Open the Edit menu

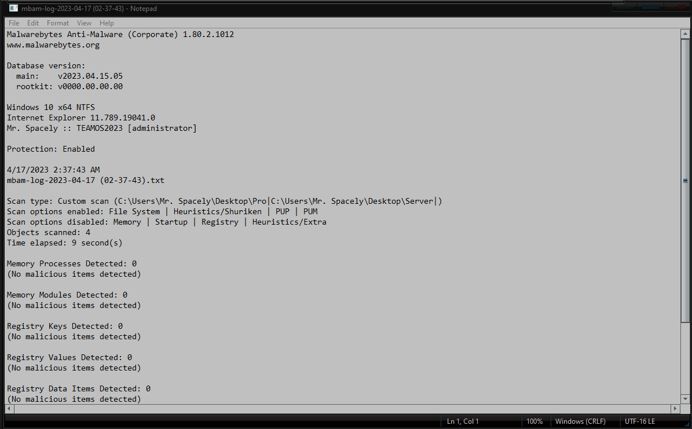[32, 23]
